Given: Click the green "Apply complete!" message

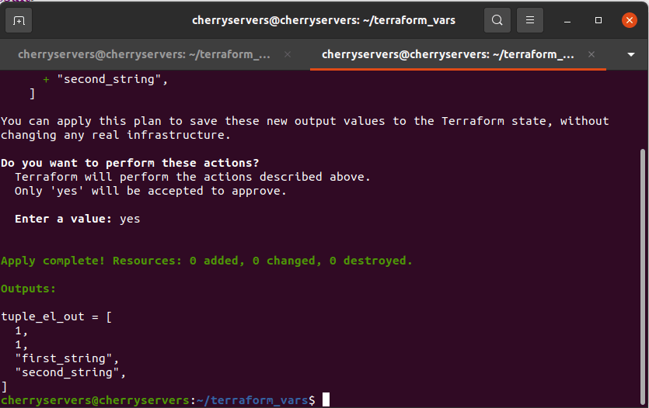Looking at the screenshot, I should tap(206, 261).
